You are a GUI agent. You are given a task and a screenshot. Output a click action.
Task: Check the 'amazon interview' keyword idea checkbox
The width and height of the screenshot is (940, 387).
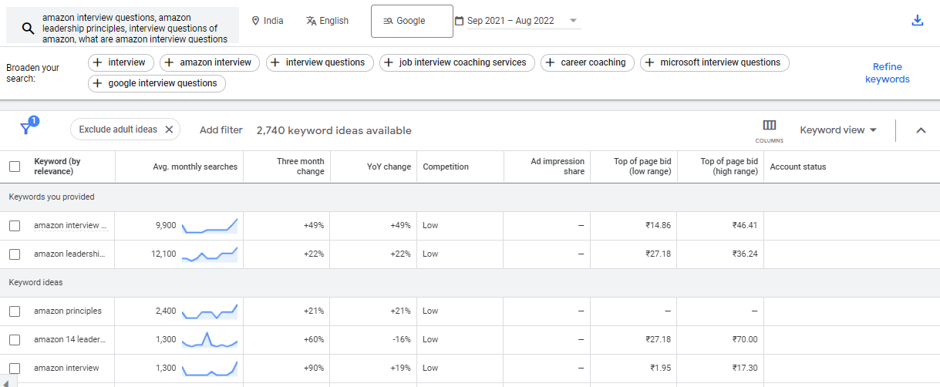coord(15,368)
